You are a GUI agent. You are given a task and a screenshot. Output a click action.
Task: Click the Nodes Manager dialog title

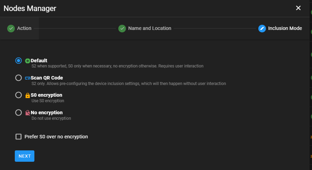click(30, 8)
